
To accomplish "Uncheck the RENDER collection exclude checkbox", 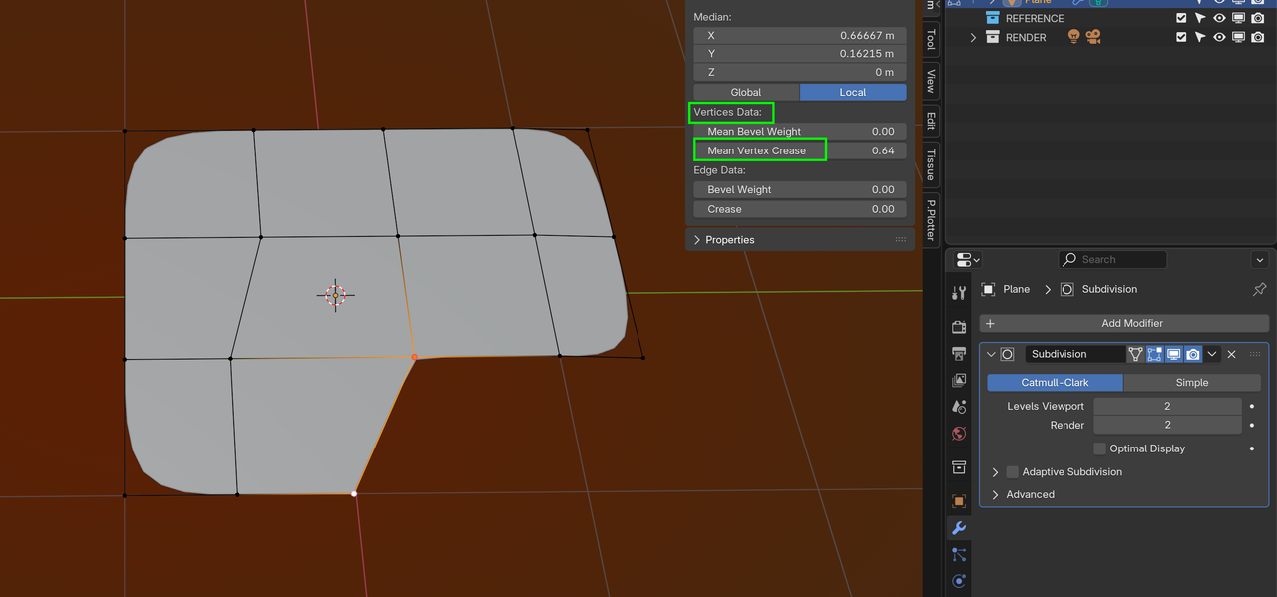I will point(1181,37).
